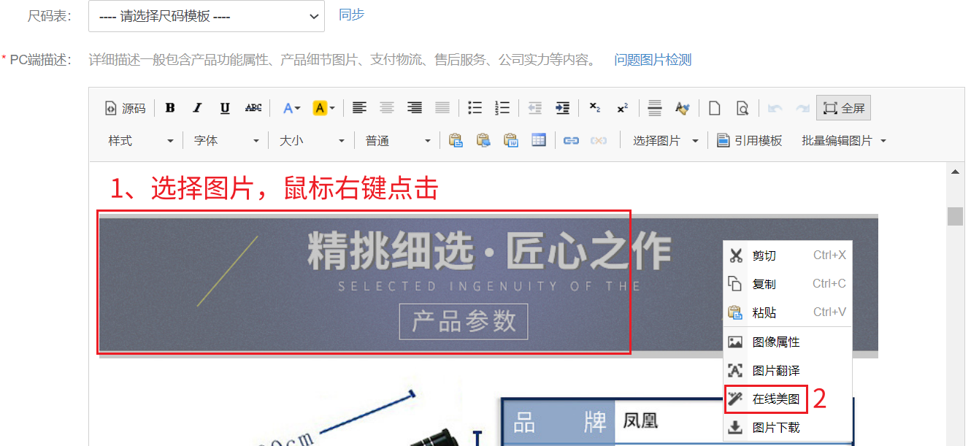This screenshot has height=446, width=971.
Task: Insert a table
Action: 539,141
